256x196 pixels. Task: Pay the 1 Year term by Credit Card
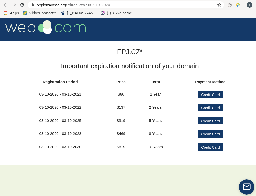point(210,95)
